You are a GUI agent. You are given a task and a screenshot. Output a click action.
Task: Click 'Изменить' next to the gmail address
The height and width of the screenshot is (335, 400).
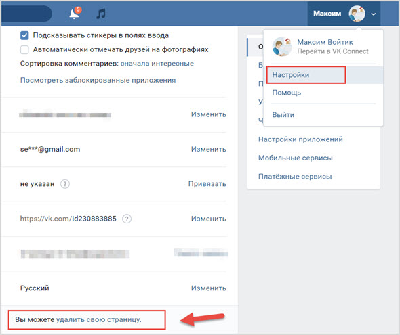tap(209, 149)
